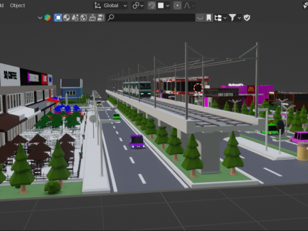Click the funnel filter icon
308x231 pixels.
(x=232, y=17)
